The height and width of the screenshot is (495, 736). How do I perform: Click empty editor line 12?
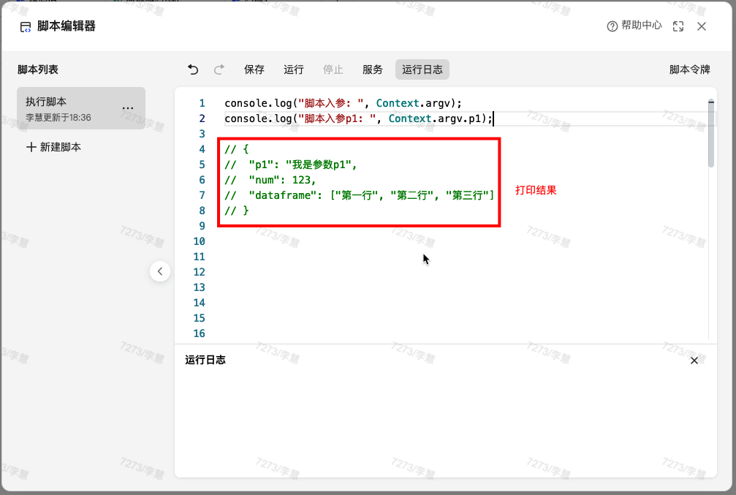point(439,272)
